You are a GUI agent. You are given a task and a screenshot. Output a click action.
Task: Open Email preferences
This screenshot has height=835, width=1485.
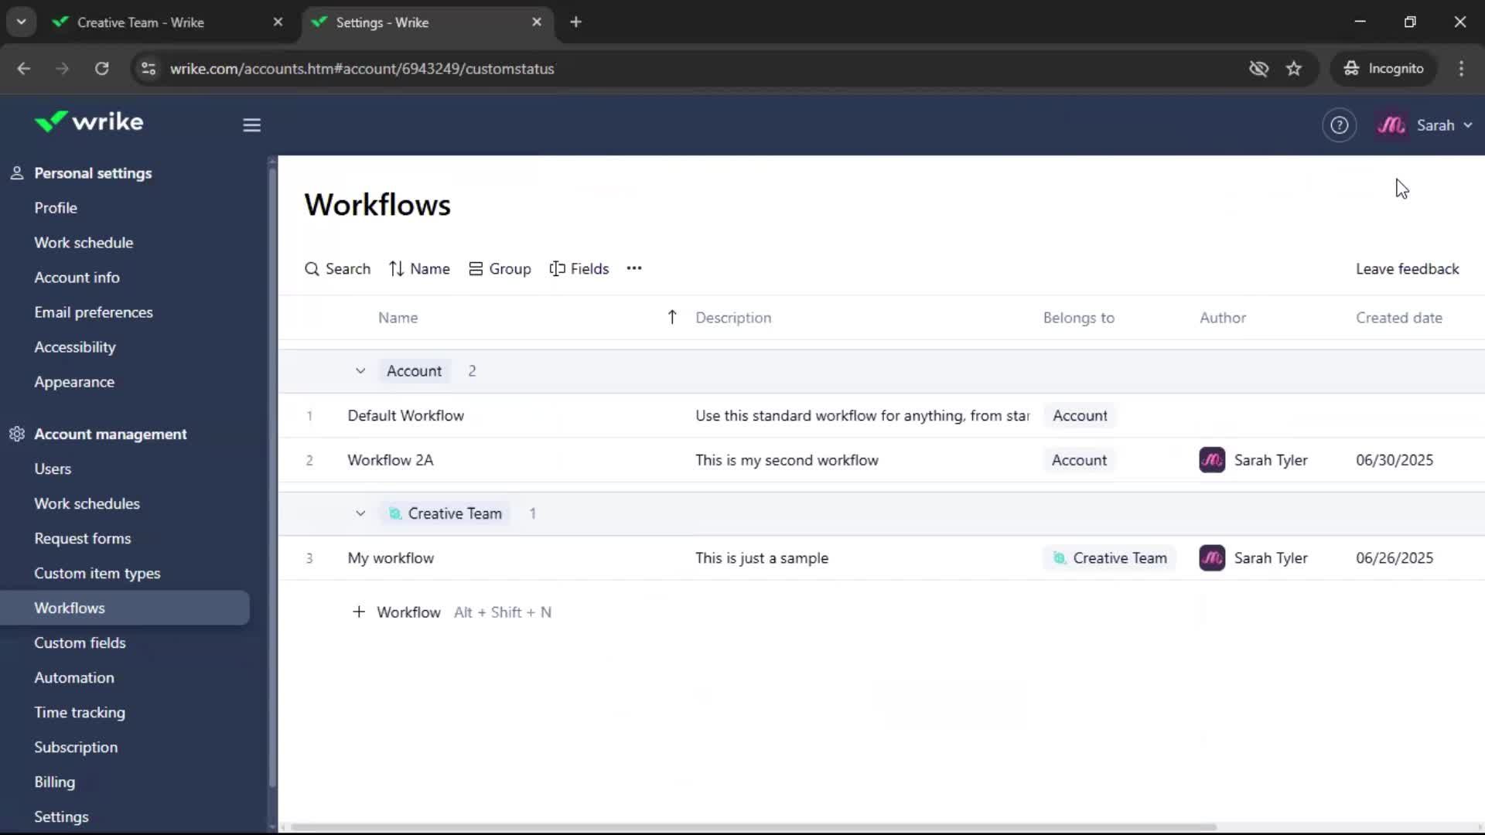point(94,312)
